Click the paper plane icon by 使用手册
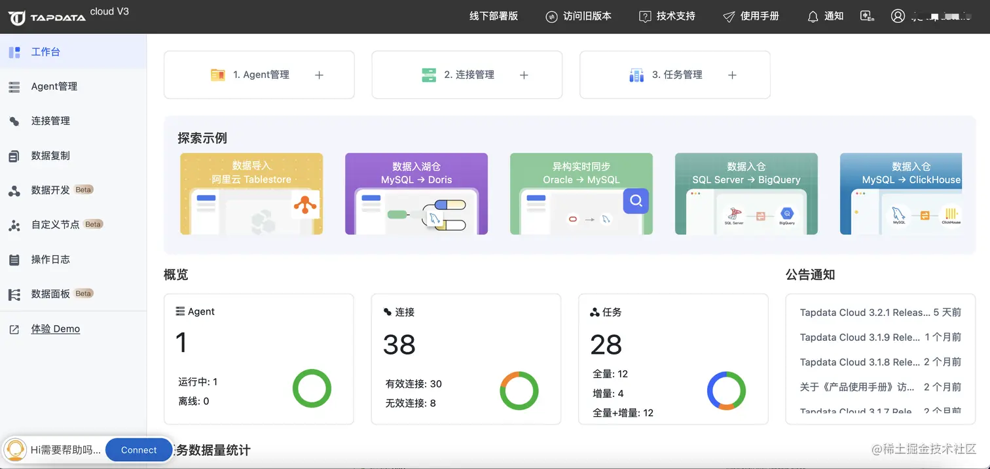The height and width of the screenshot is (469, 990). click(x=729, y=16)
